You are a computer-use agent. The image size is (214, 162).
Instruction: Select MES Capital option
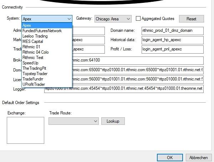pos(47,41)
